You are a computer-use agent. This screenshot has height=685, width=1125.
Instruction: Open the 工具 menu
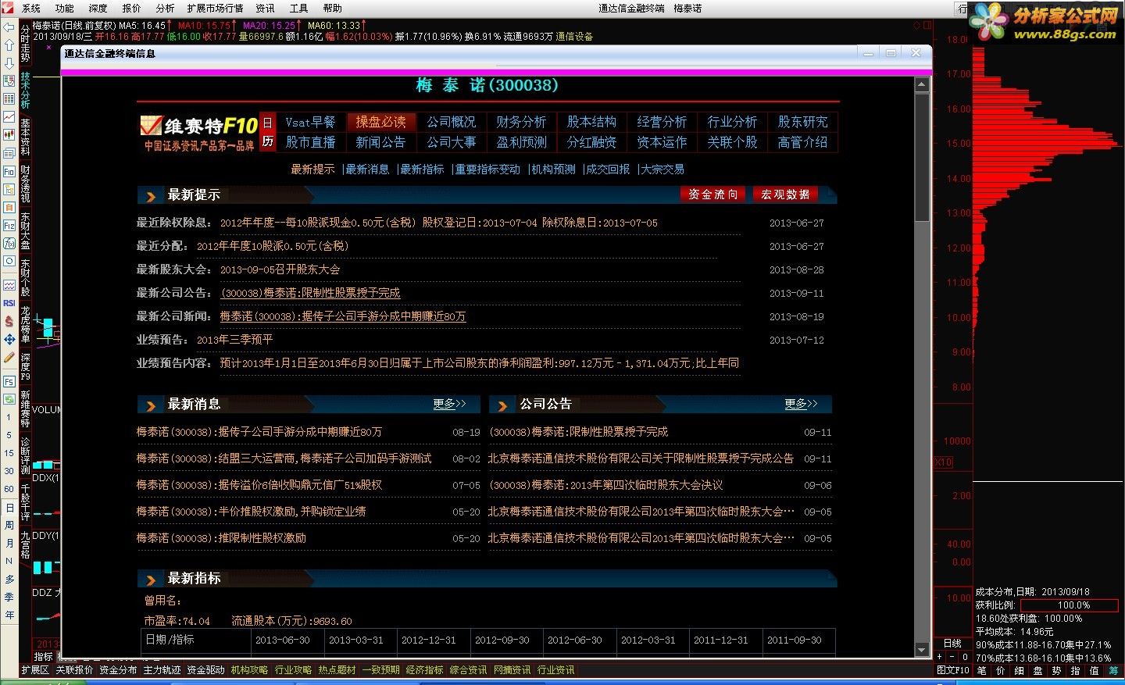pyautogui.click(x=298, y=8)
